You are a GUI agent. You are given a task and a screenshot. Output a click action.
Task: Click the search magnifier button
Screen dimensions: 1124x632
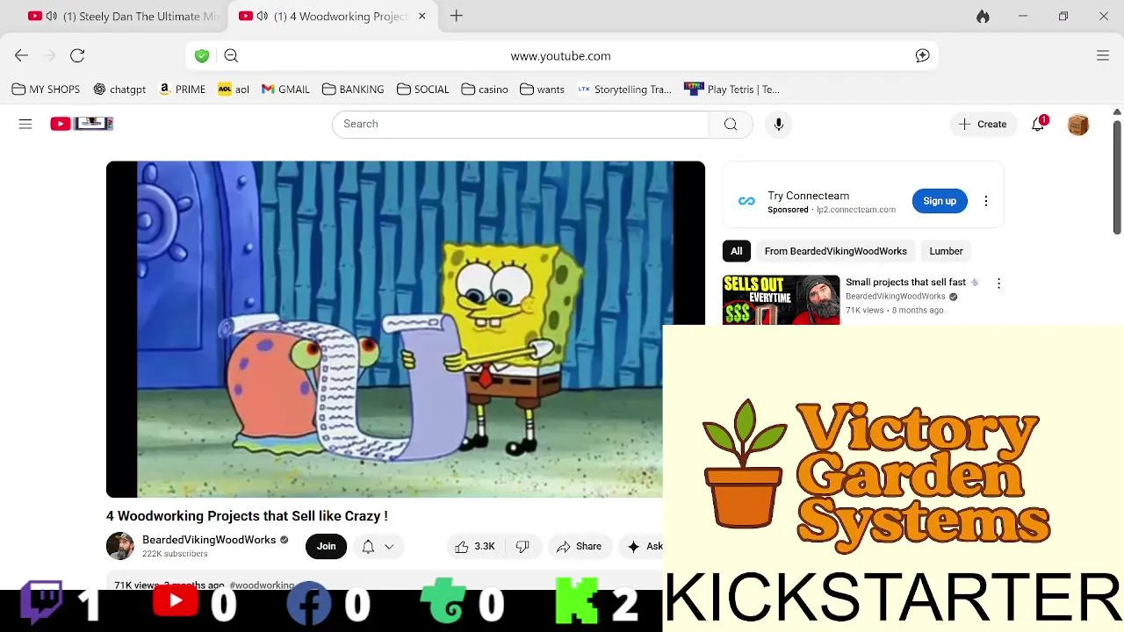point(731,124)
